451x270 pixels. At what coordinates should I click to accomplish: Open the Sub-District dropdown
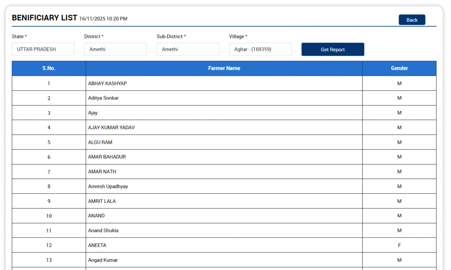188,49
